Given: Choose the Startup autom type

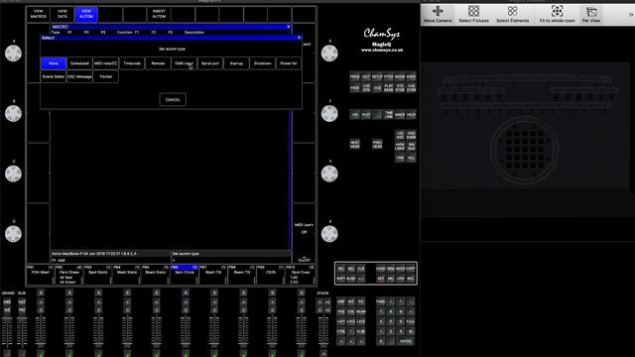Looking at the screenshot, I should coord(236,63).
